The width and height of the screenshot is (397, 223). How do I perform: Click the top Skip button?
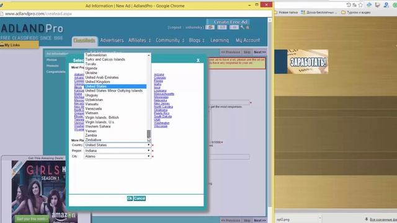[247, 52]
